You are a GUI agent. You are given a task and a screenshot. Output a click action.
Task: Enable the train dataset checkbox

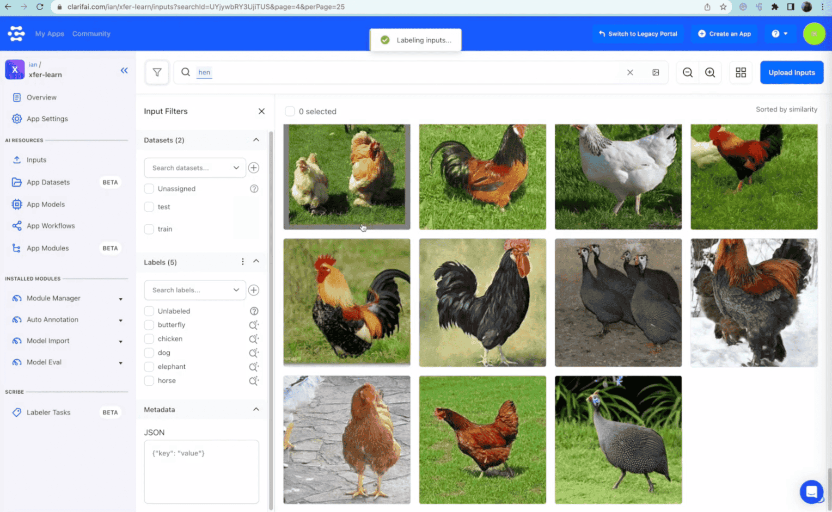[x=149, y=229]
